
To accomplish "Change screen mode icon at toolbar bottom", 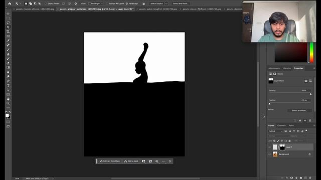I will point(8,126).
